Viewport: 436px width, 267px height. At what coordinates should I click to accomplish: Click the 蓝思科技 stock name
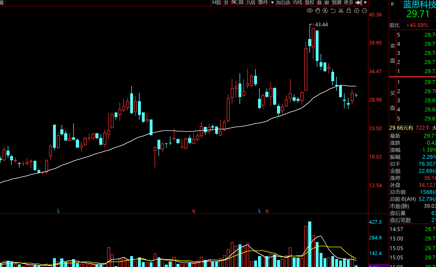(x=419, y=5)
